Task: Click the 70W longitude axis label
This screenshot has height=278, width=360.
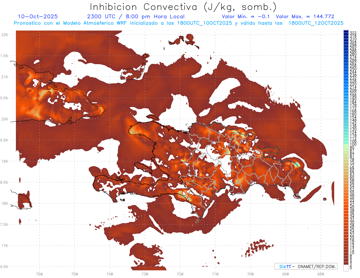Action: click(250, 274)
